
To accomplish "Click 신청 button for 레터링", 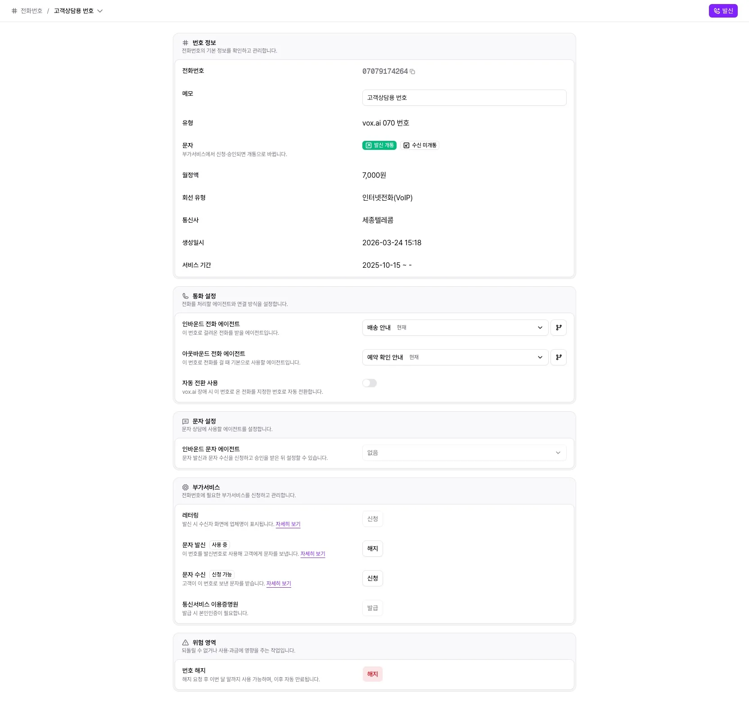I will (373, 519).
